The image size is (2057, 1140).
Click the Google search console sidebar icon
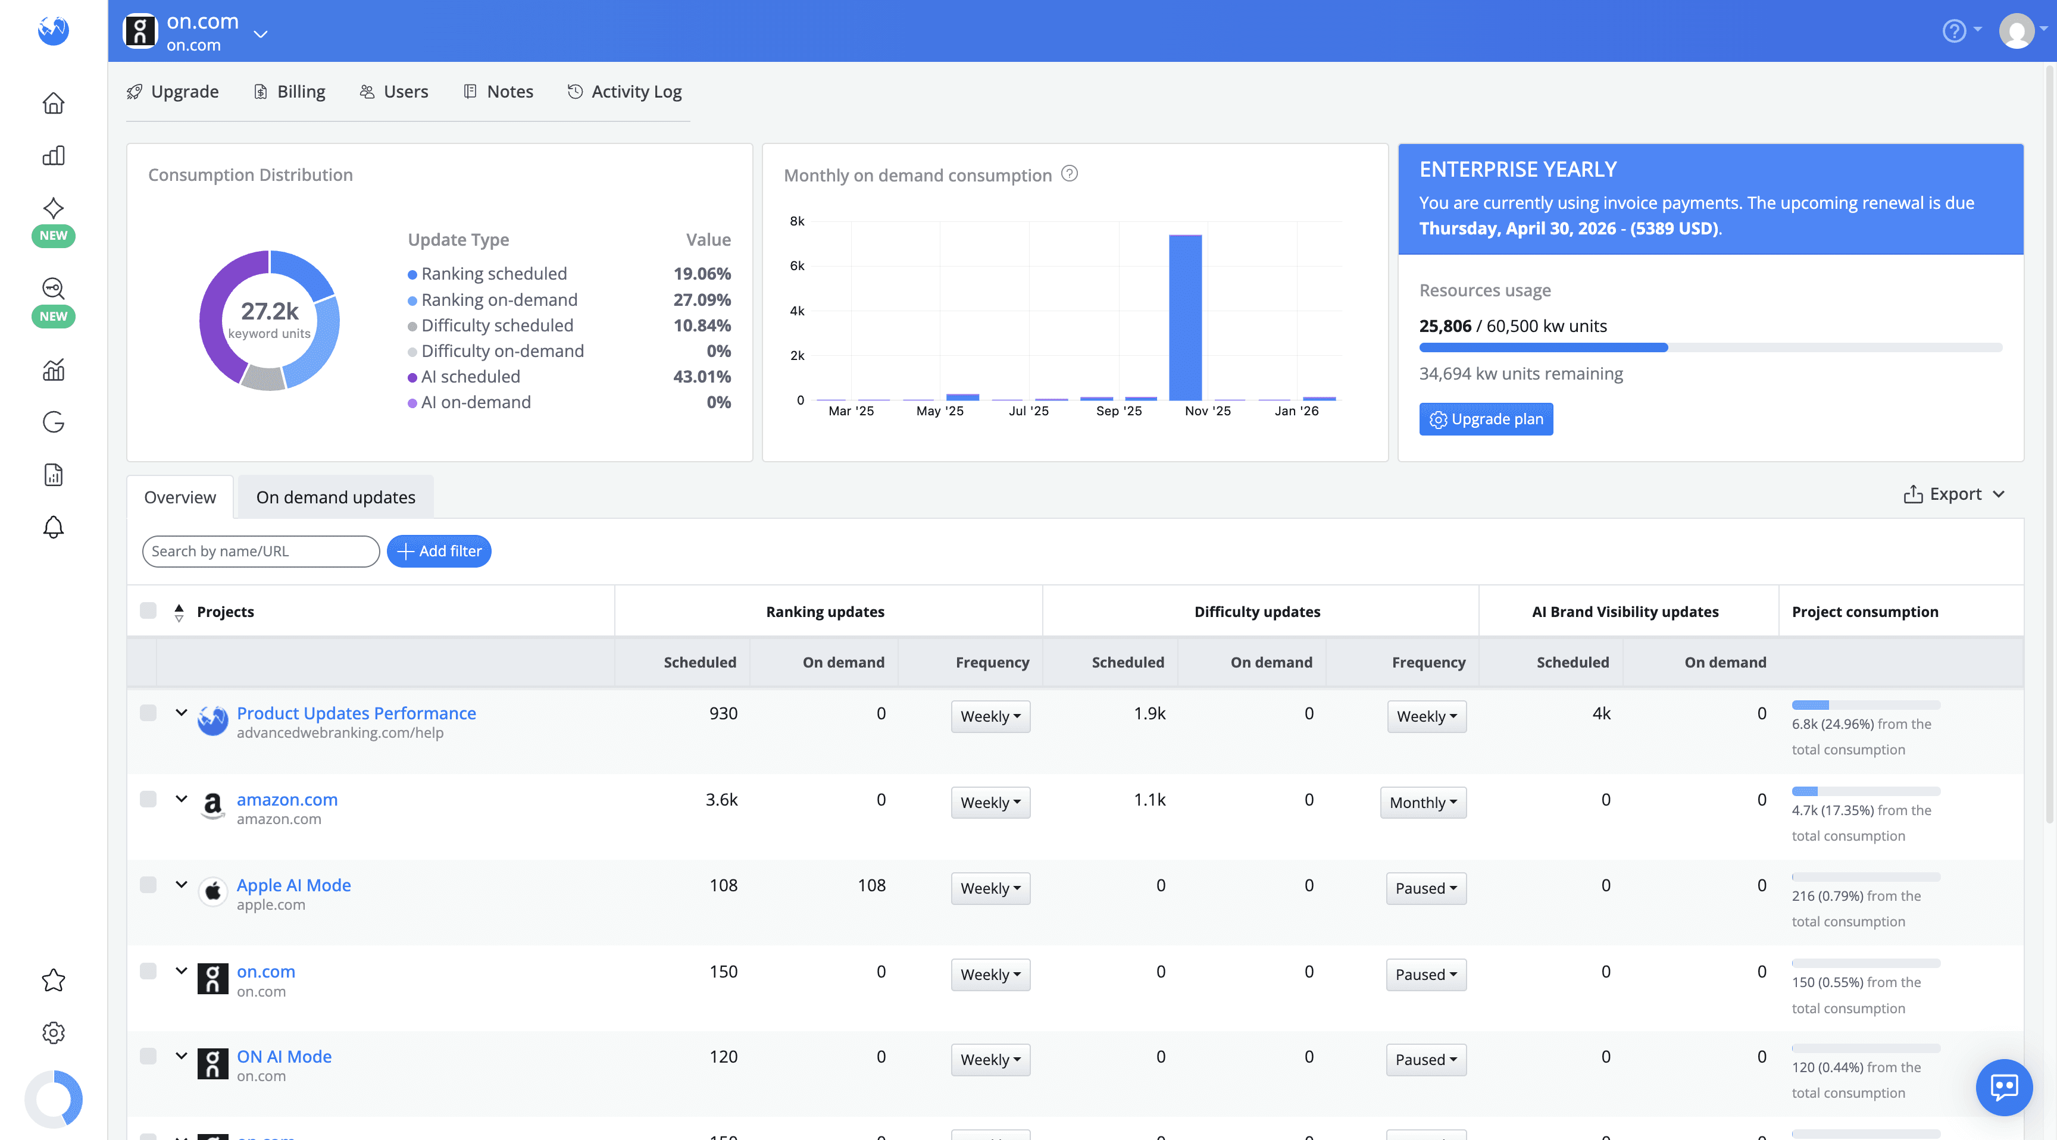pos(53,422)
